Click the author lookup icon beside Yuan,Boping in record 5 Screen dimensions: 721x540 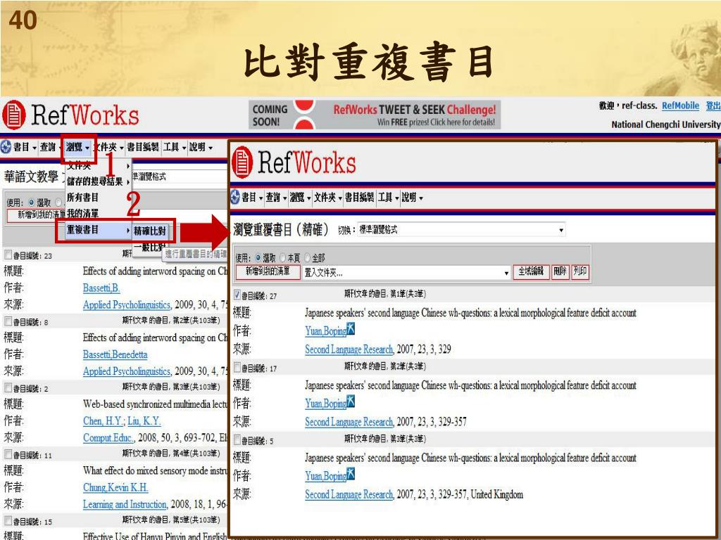pos(351,474)
